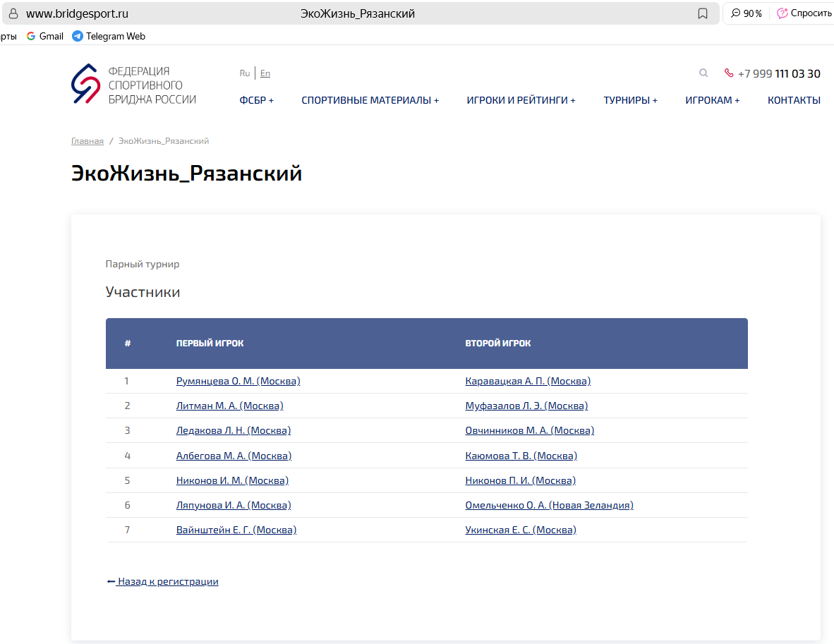Call phone number +7 999 111 03 30

(x=779, y=73)
